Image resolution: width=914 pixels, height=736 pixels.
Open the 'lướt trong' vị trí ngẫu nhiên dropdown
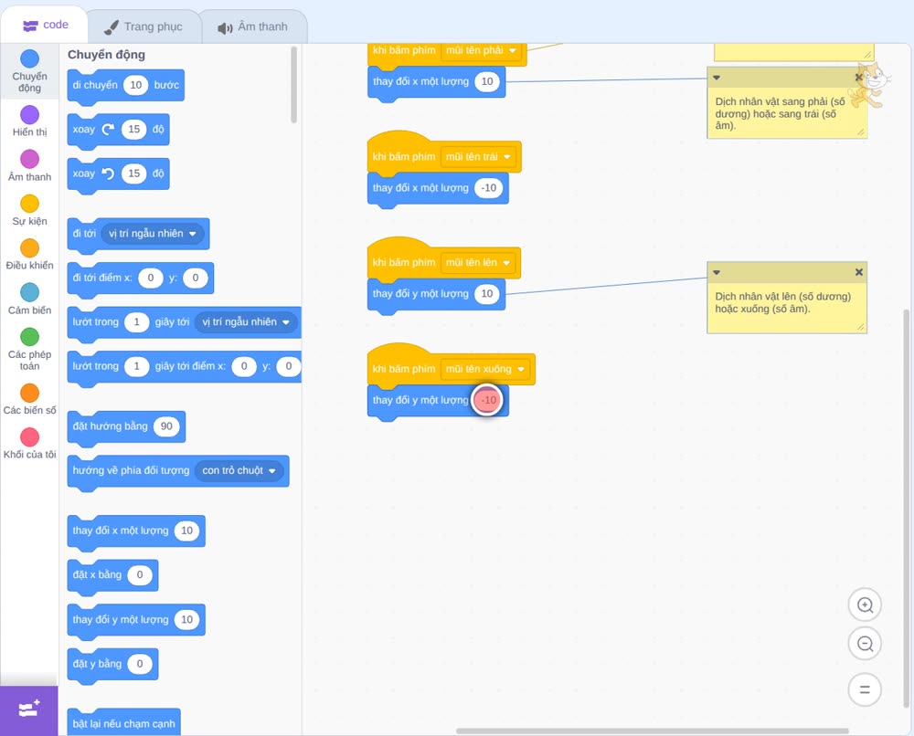point(245,322)
